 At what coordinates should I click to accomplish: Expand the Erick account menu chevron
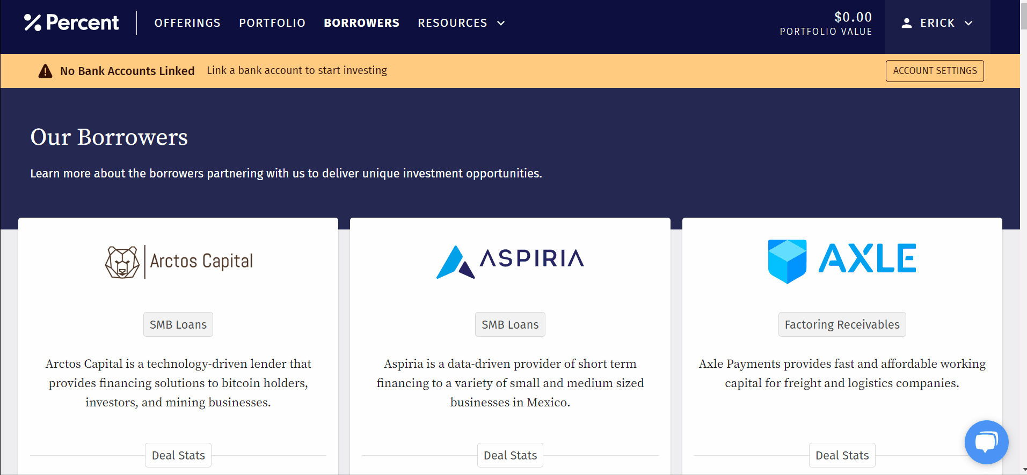pos(968,23)
